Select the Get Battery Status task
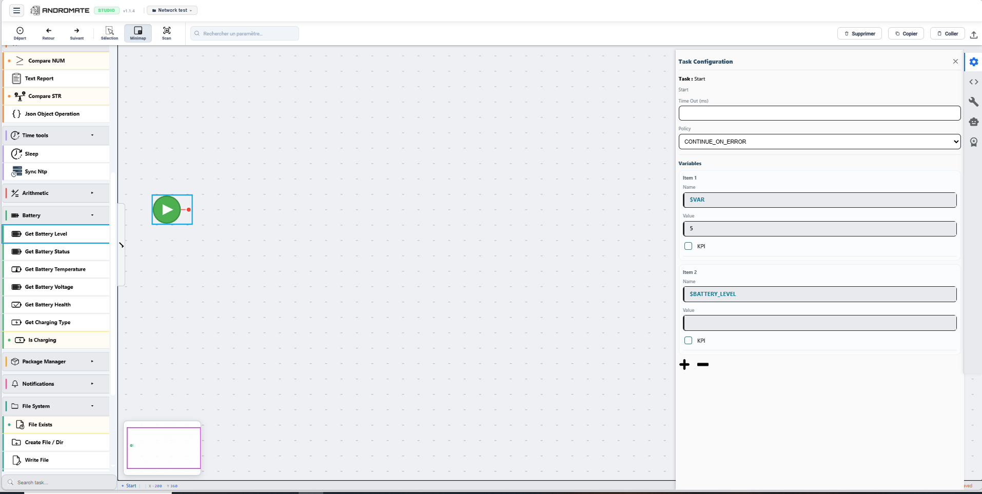This screenshot has height=494, width=982. click(56, 251)
